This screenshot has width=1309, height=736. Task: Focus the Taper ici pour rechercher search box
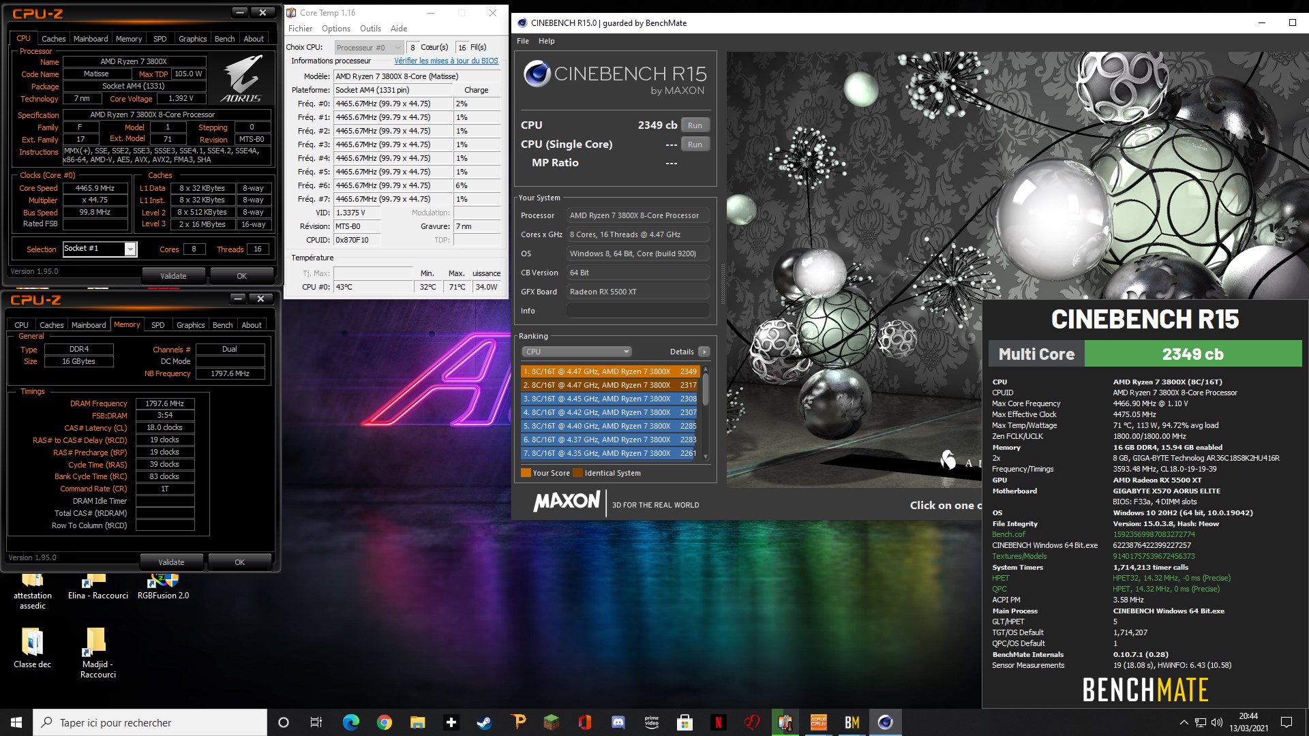(x=150, y=722)
